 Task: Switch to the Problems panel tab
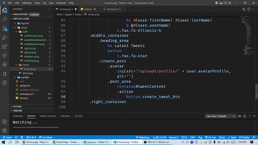[18, 116]
